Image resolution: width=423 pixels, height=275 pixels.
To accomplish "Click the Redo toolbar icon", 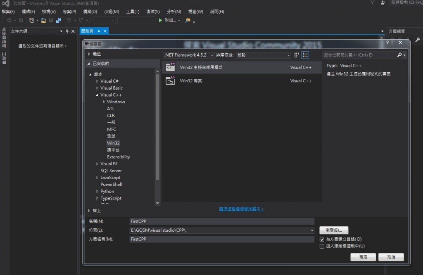I will (x=81, y=20).
